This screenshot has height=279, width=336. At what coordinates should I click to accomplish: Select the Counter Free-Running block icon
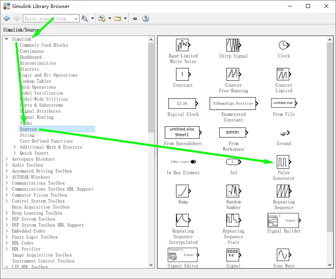(234, 74)
